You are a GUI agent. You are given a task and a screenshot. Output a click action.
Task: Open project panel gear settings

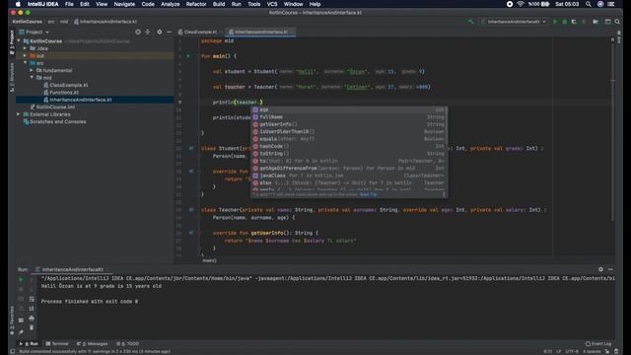160,32
